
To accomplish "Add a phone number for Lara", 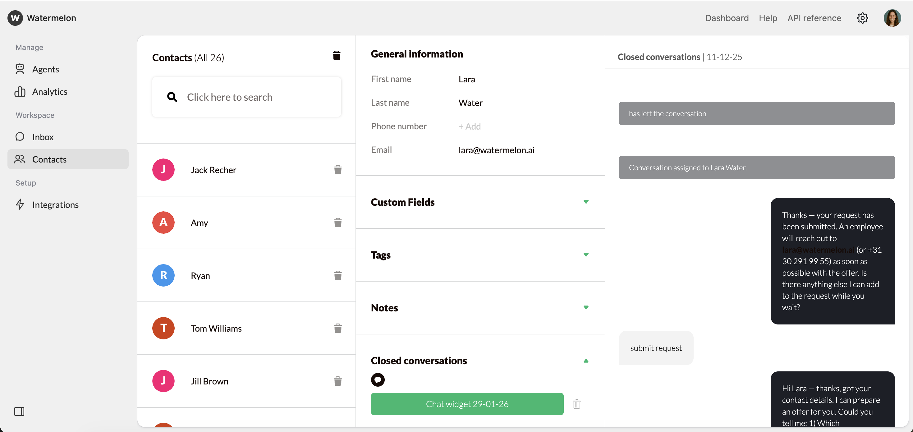I will coord(470,126).
